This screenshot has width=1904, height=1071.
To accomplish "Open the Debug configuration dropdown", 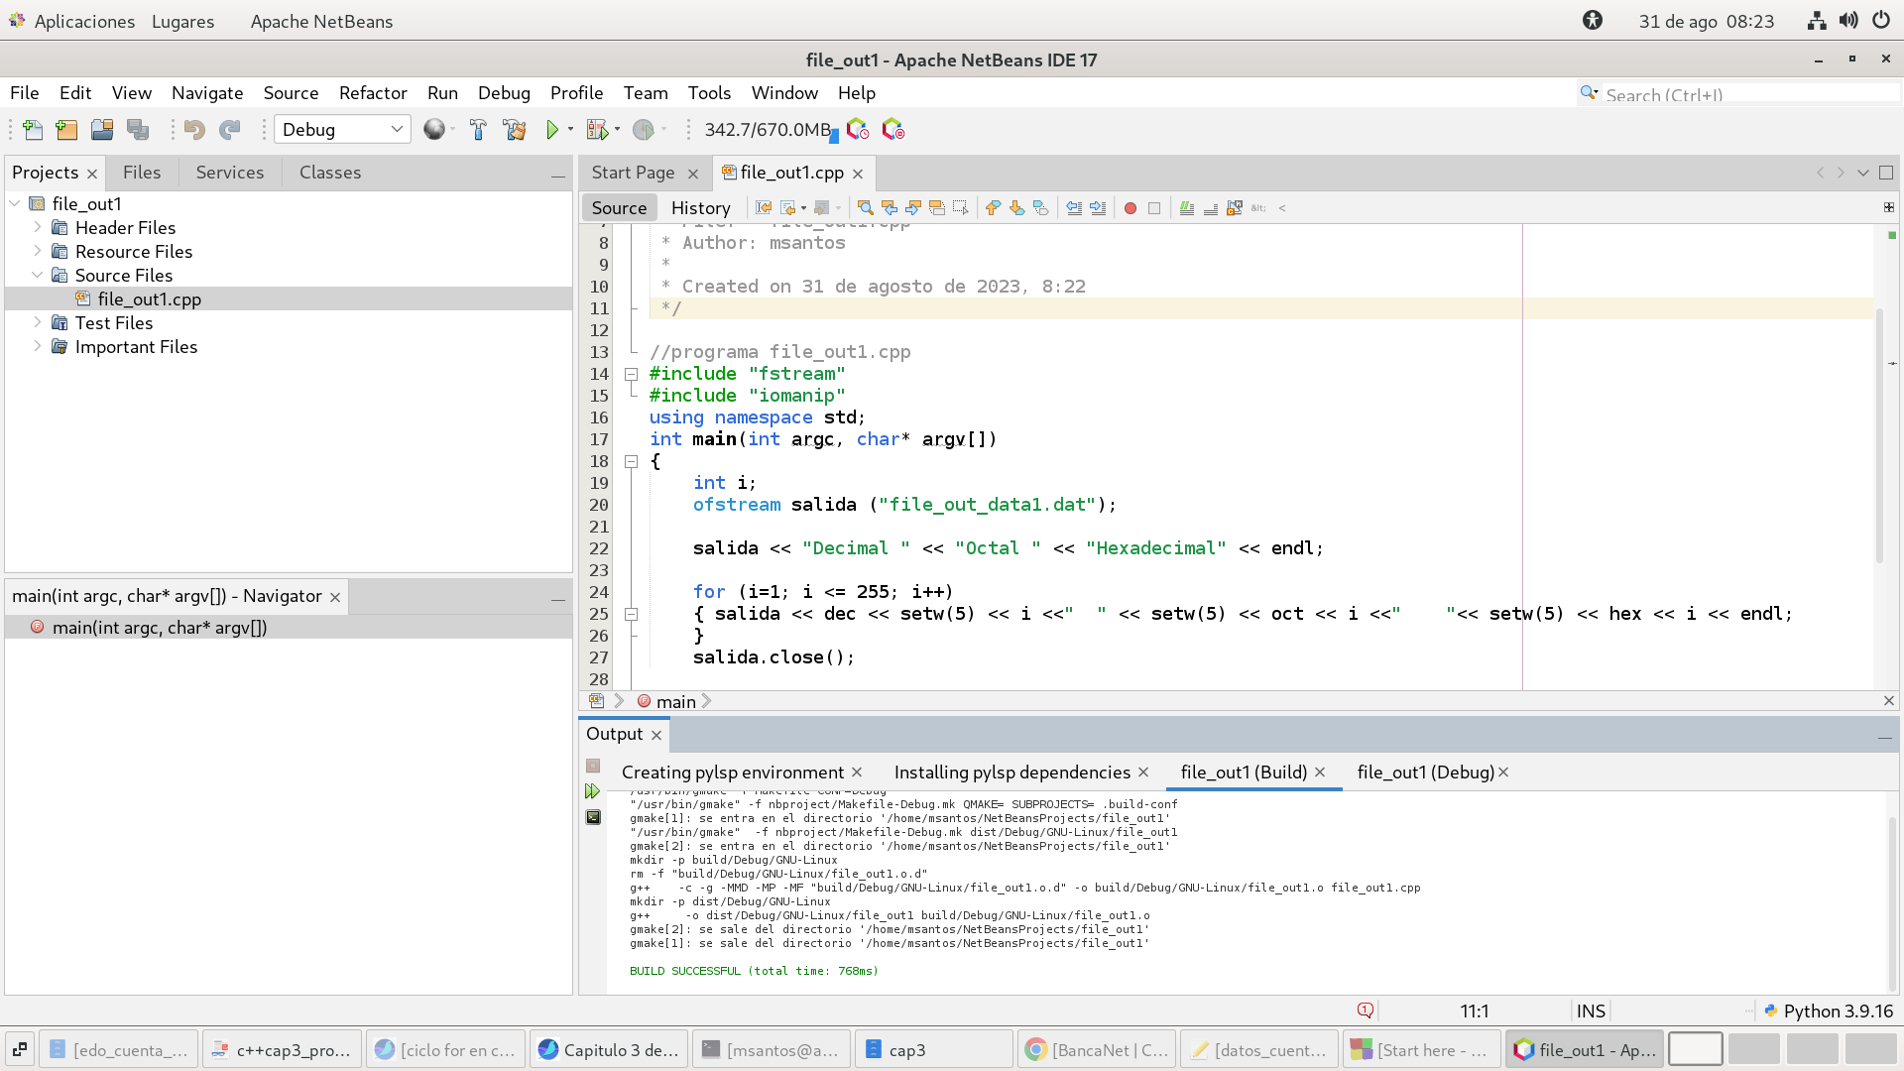I will (342, 130).
